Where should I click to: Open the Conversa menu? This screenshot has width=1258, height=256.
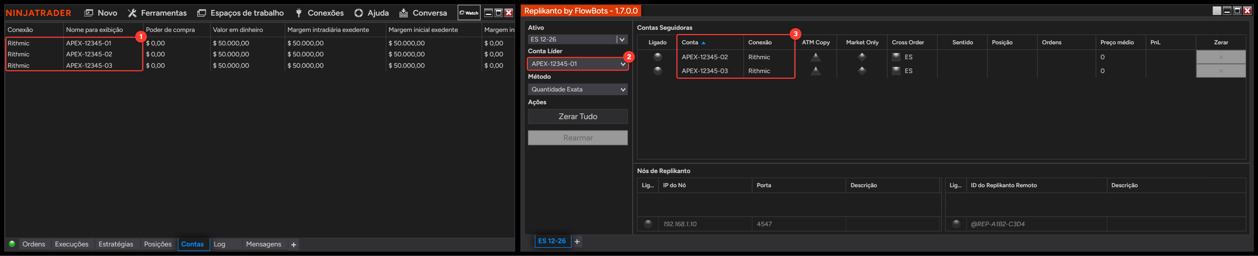(x=423, y=13)
